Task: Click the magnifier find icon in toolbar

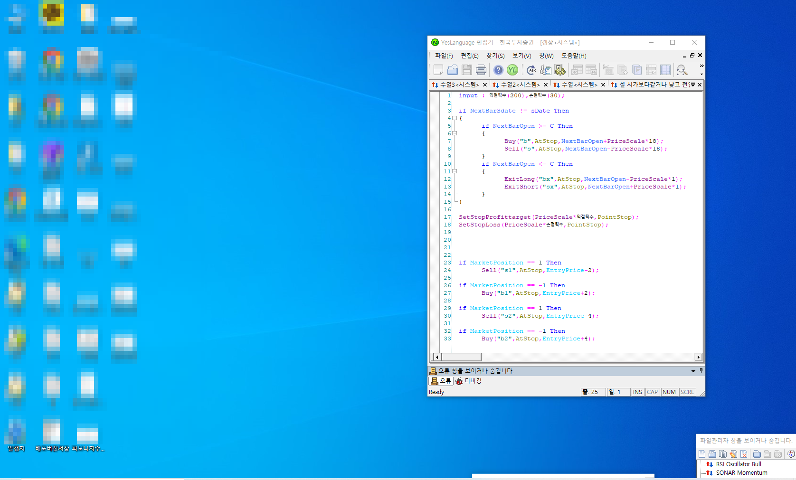Action: pos(682,70)
